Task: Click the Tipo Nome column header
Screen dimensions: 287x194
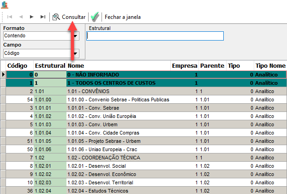Action: (x=270, y=66)
